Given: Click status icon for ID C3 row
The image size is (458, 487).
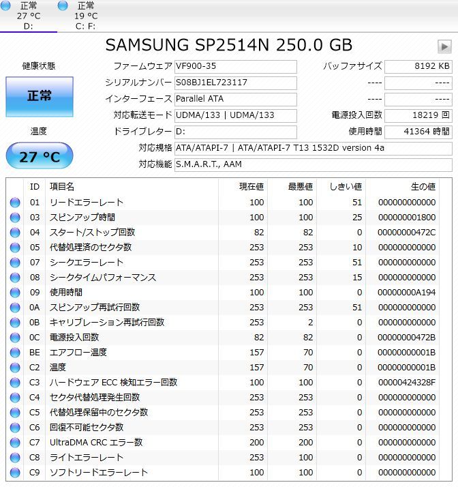Looking at the screenshot, I should point(15,383).
